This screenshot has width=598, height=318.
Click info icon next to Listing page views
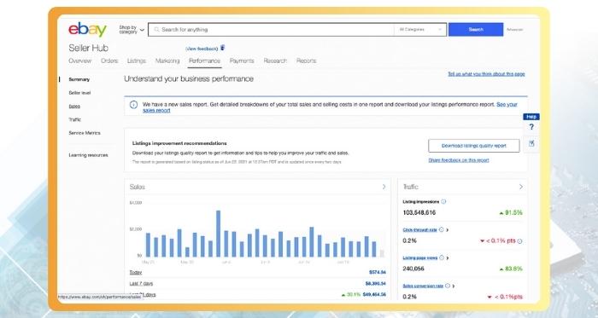pyautogui.click(x=442, y=258)
